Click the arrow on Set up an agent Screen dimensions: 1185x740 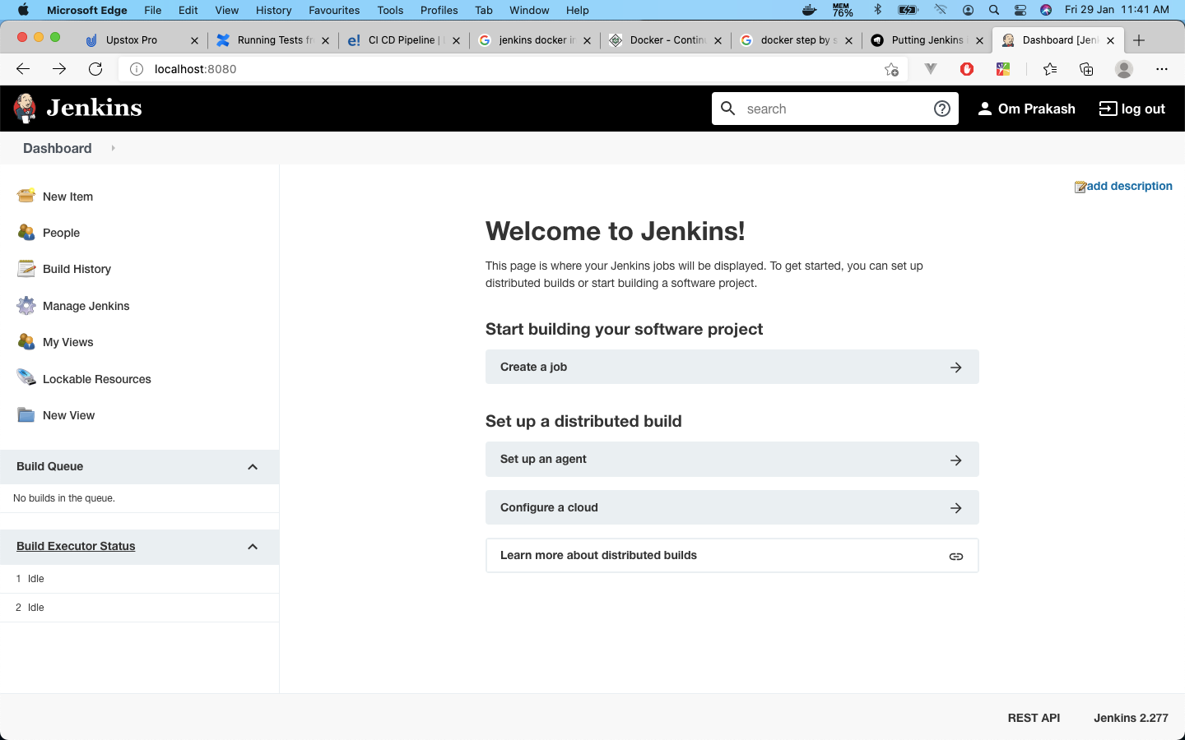956,460
